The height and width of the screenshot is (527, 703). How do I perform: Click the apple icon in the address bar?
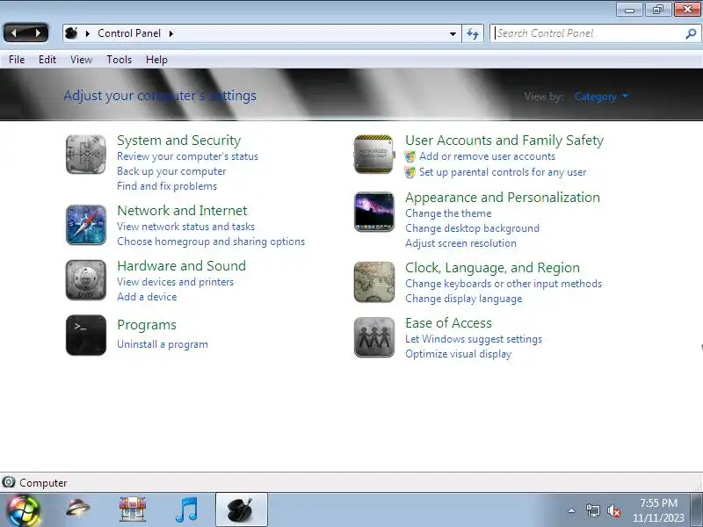(72, 33)
